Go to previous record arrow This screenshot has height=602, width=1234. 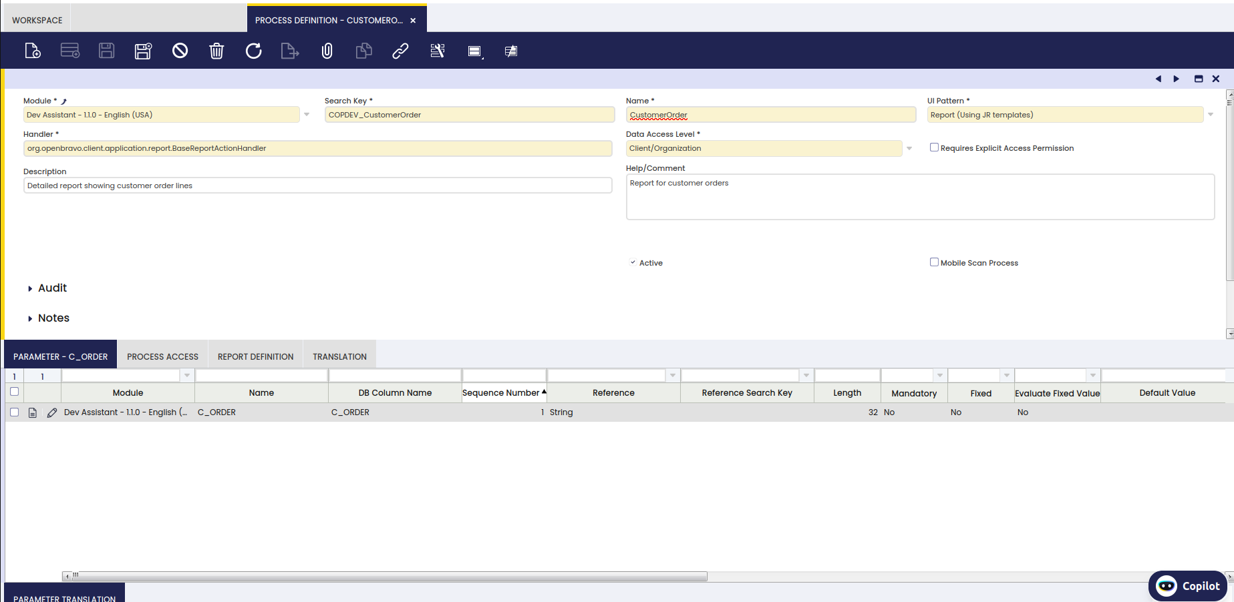click(x=1158, y=79)
